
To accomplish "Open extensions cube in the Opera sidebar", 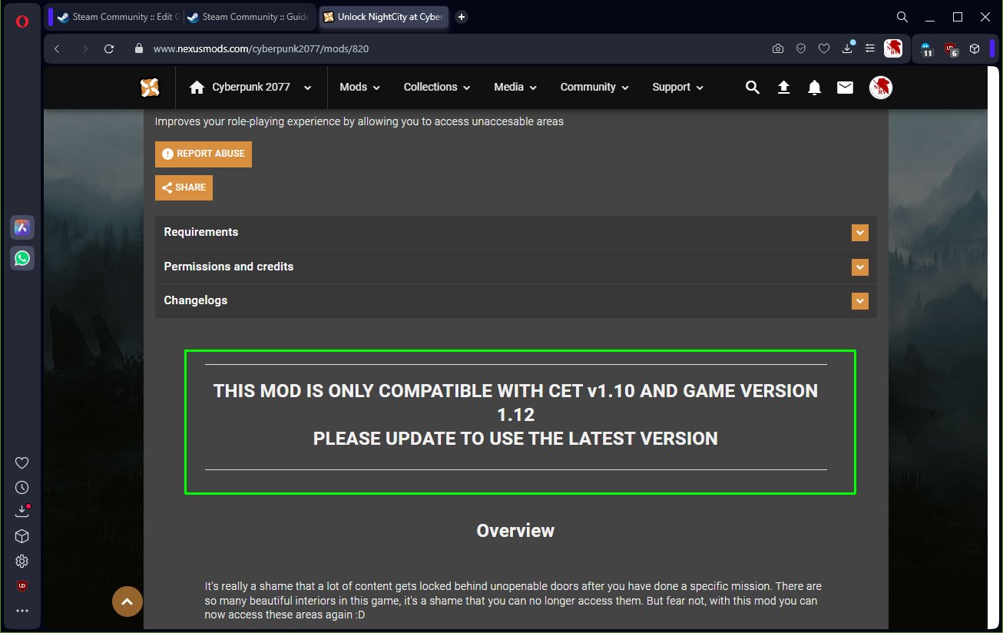I will [x=22, y=536].
